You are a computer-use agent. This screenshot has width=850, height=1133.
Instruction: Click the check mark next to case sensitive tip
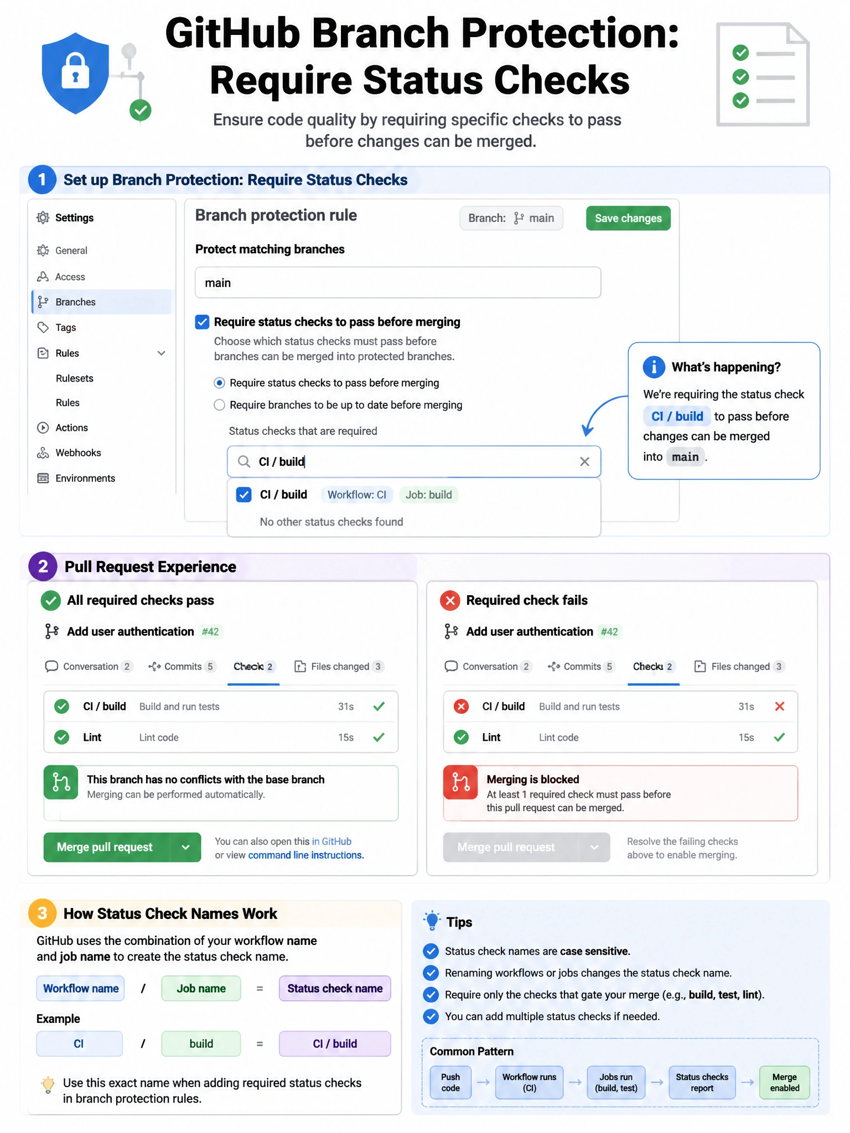pos(431,951)
